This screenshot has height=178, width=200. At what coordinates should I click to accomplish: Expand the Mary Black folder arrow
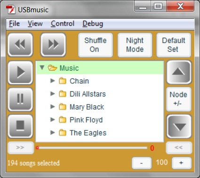click(53, 107)
